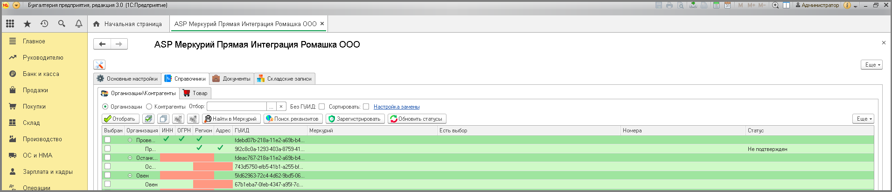
Task: Collapse the Овен tree group
Action: (130, 176)
